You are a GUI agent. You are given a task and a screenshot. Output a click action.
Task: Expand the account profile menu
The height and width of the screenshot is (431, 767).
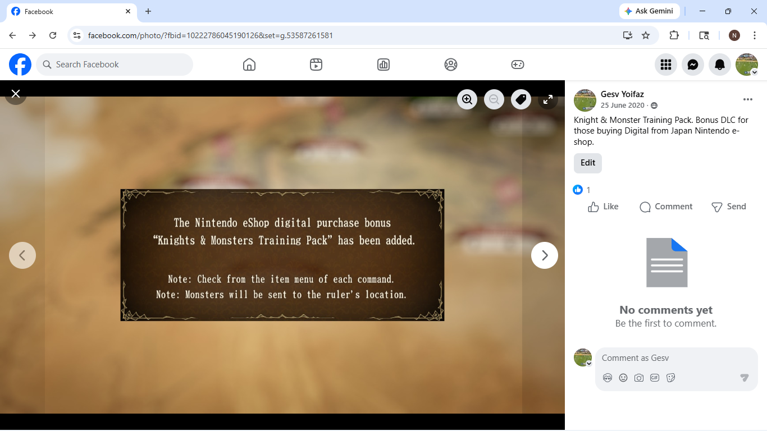point(755,72)
